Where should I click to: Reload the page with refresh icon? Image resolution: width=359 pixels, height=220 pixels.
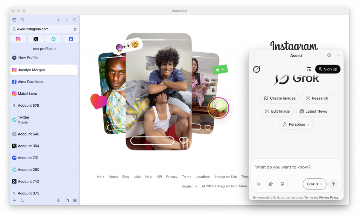(75, 20)
